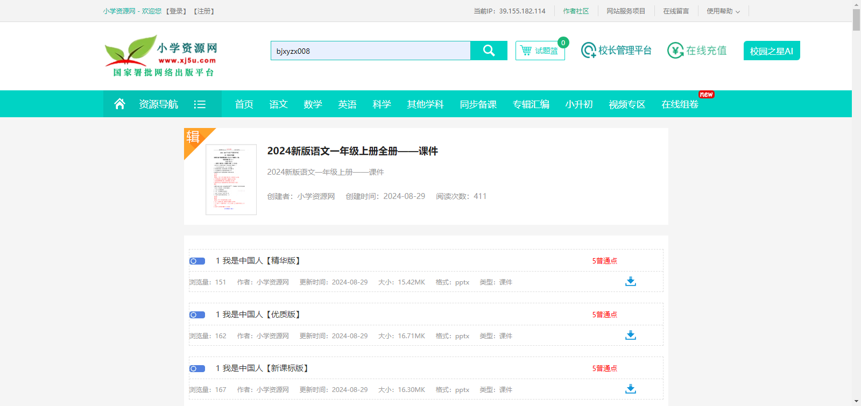Open 1 我是中国人【优质版】 title link
The width and height of the screenshot is (861, 406).
click(x=258, y=315)
